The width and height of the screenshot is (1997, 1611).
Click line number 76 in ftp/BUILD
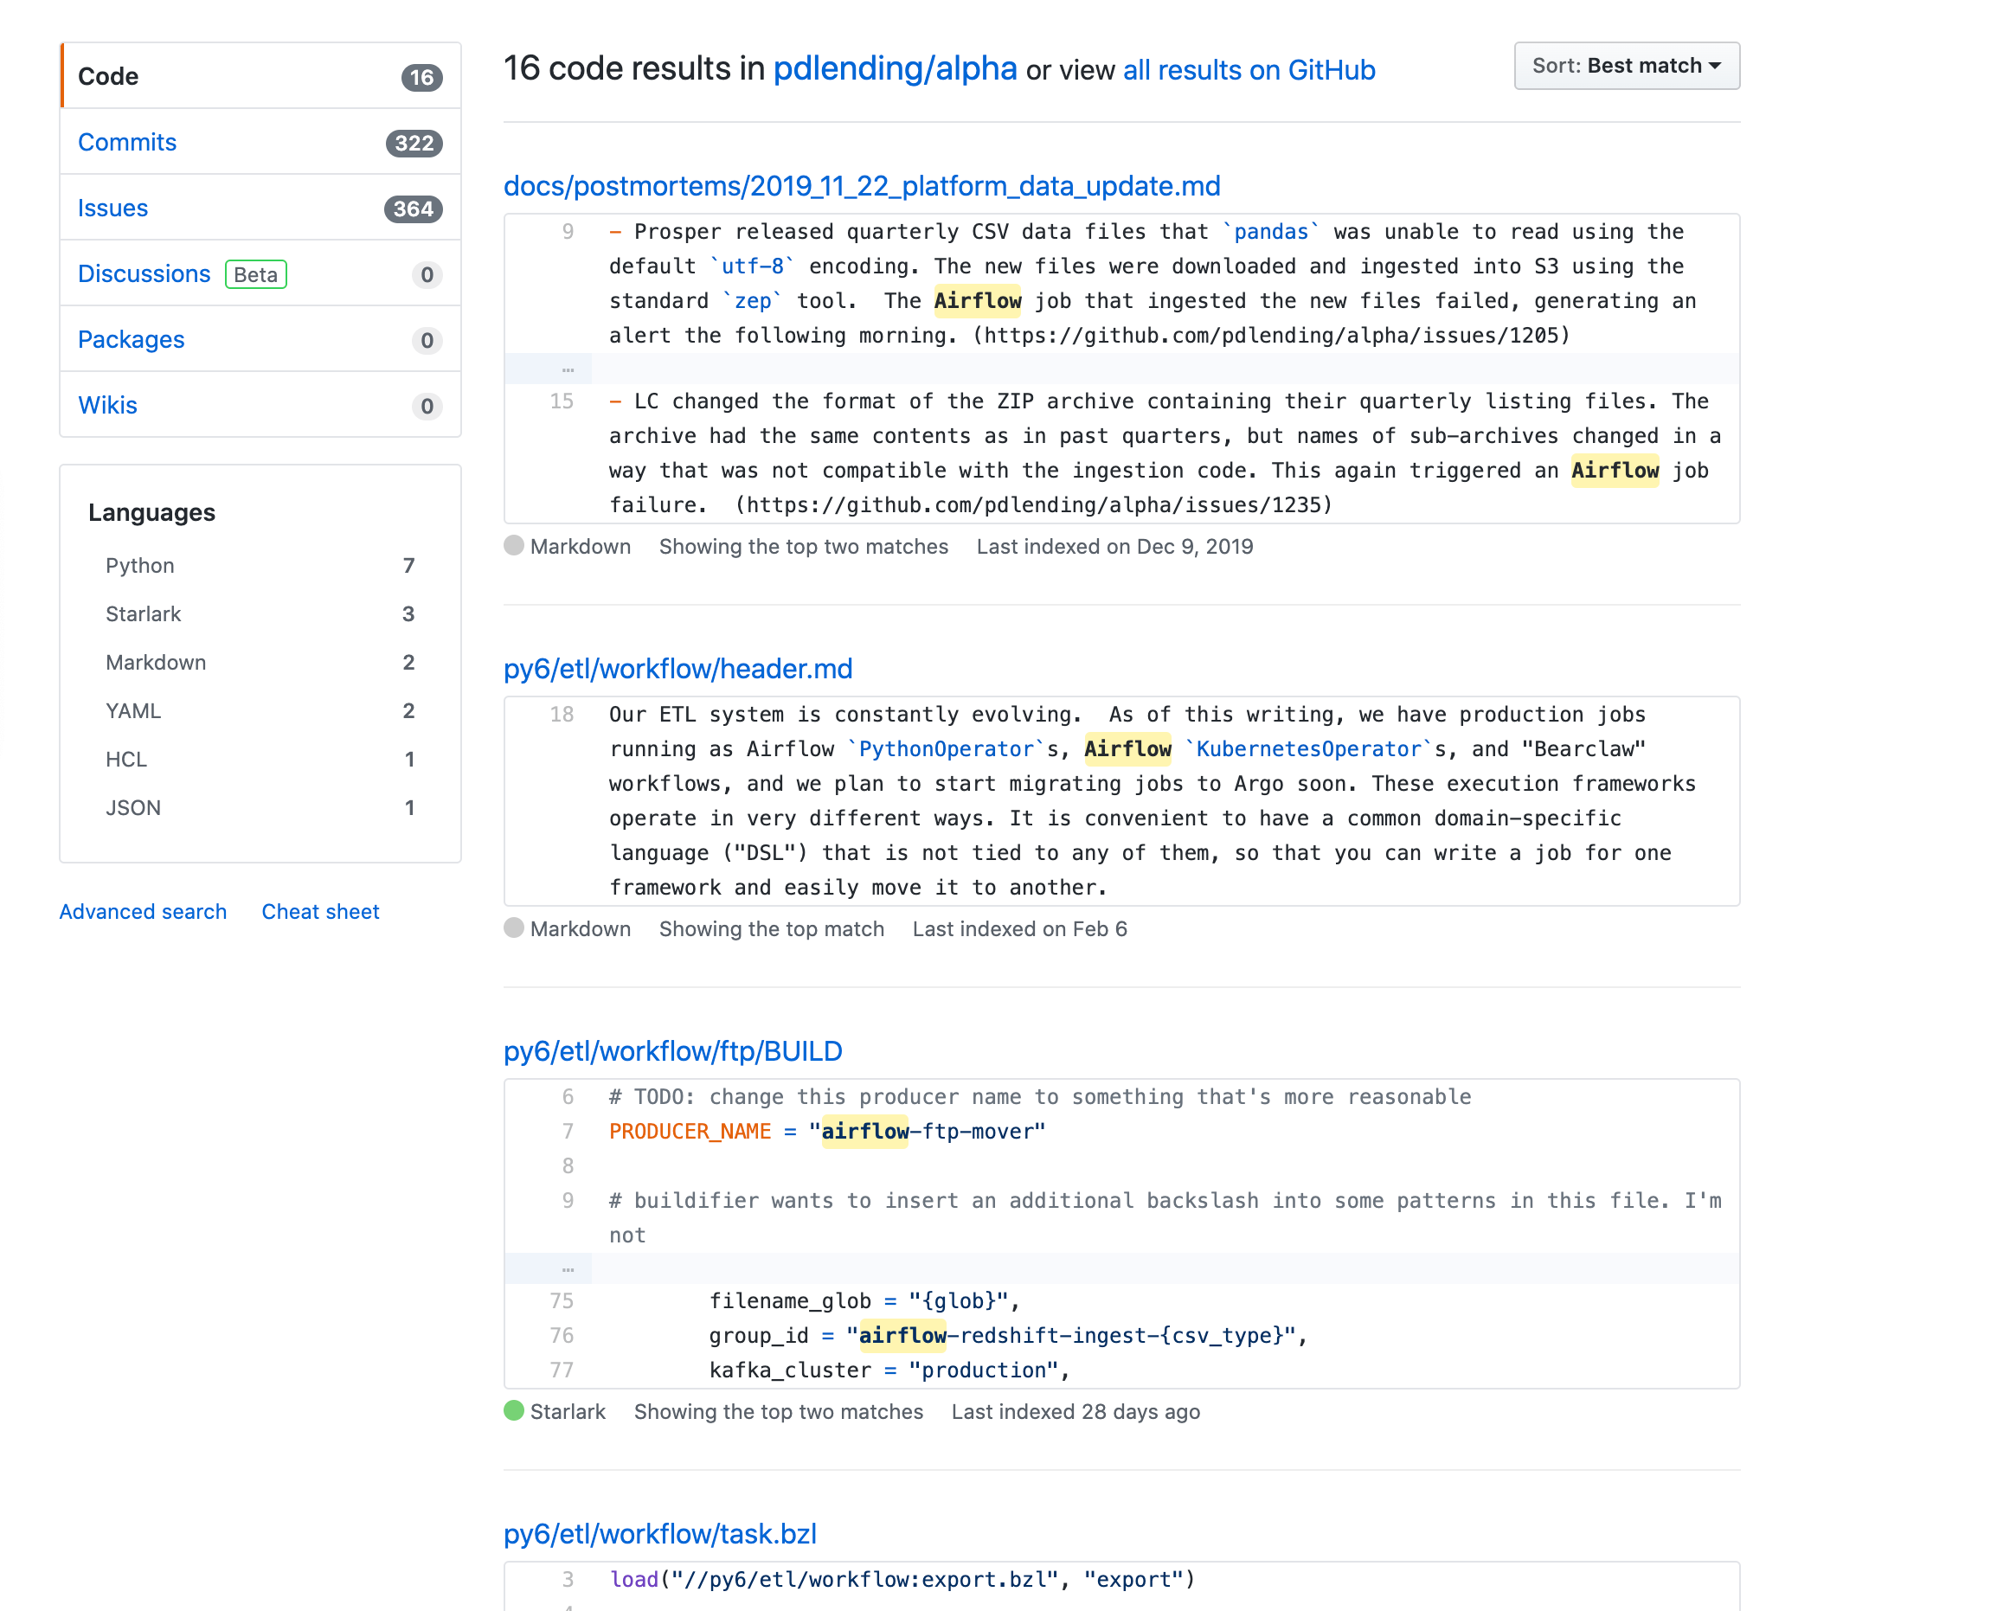562,1335
